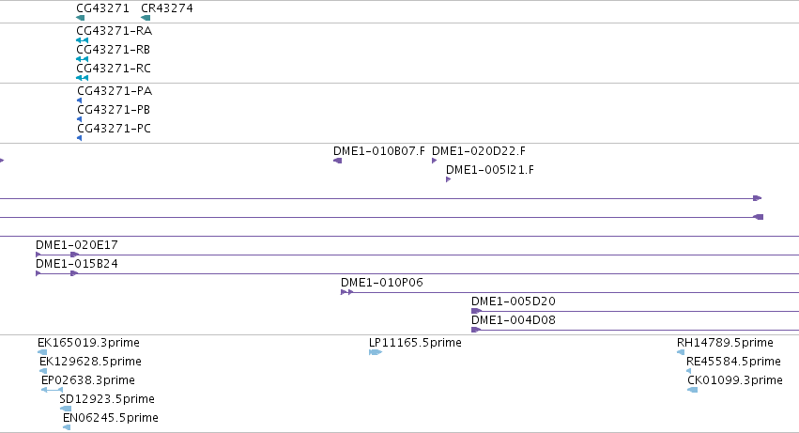Viewport: 799px width, 433px height.
Task: Click the DME1-005I21.F arrow glyph
Action: [x=449, y=179]
